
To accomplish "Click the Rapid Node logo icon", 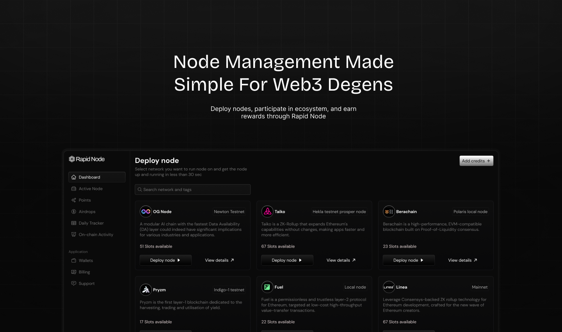I will tap(72, 159).
